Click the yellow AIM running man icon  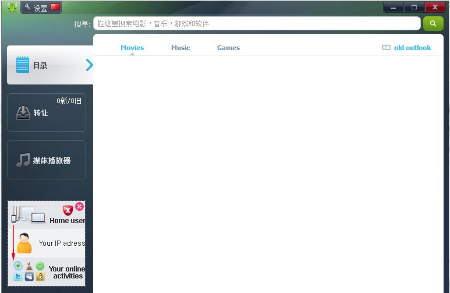pyautogui.click(x=40, y=276)
